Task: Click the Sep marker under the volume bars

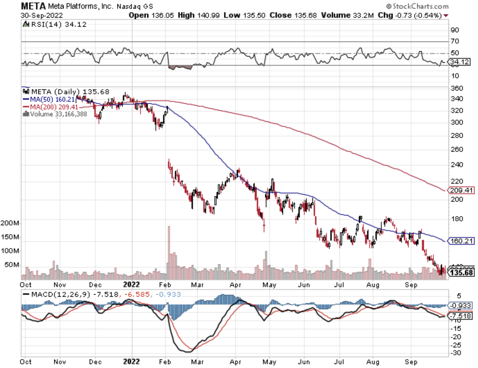Action: [x=411, y=285]
